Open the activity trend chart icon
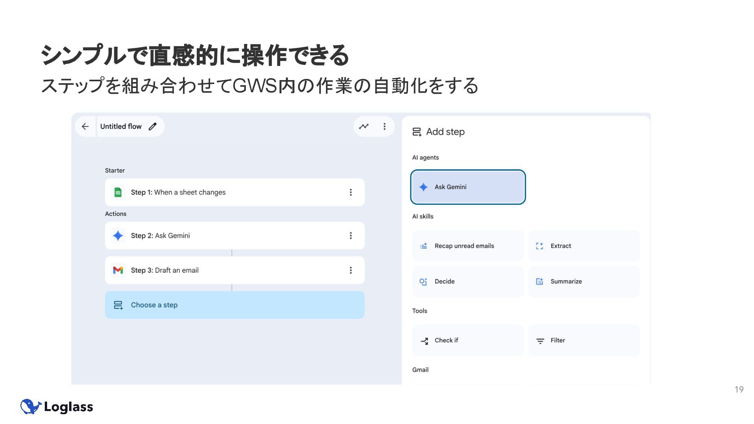The height and width of the screenshot is (424, 754). [364, 126]
